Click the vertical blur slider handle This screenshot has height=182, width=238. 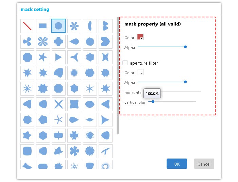[153, 101]
